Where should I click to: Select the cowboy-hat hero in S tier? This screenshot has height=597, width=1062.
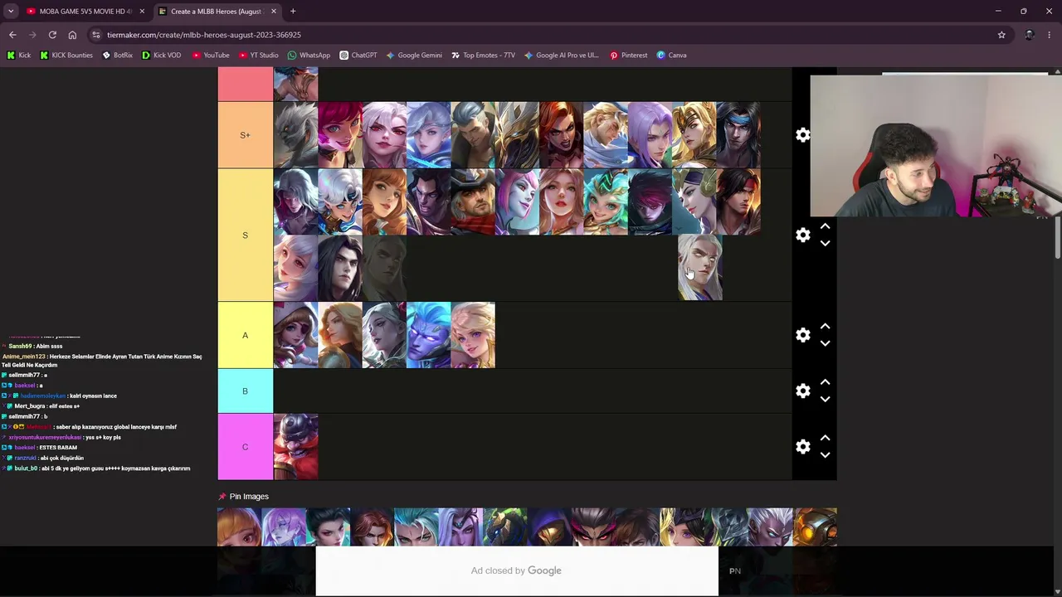coord(473,202)
